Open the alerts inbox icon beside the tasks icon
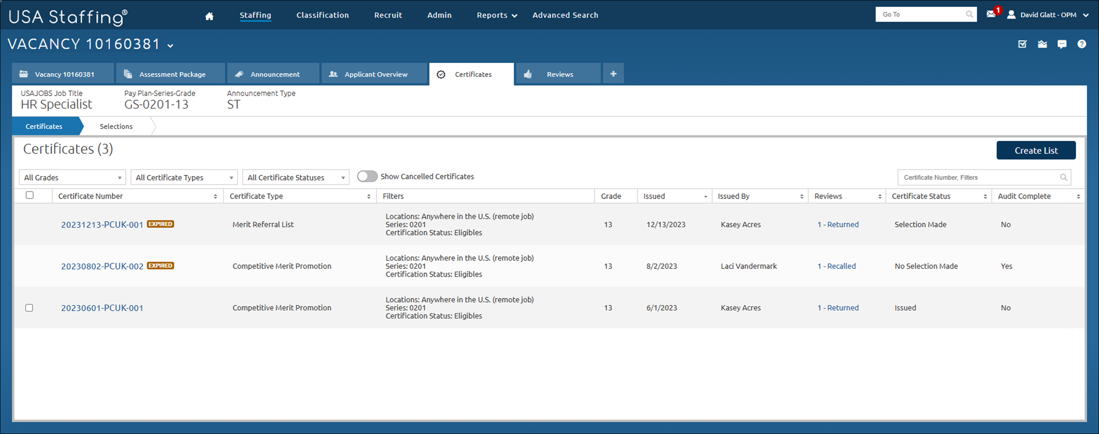The width and height of the screenshot is (1099, 434). coord(1042,44)
